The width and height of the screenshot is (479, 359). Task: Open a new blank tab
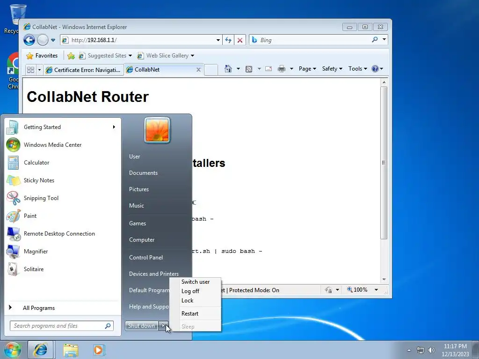point(211,70)
